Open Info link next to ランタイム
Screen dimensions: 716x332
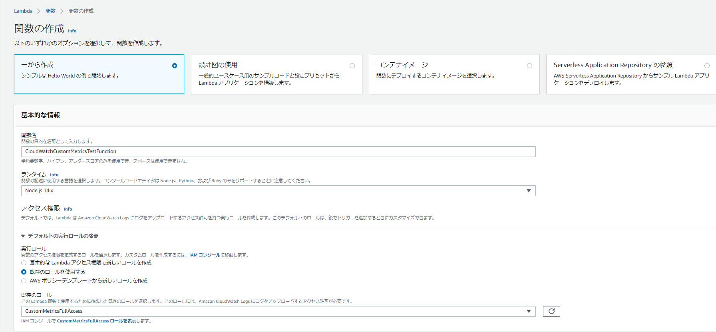point(54,175)
